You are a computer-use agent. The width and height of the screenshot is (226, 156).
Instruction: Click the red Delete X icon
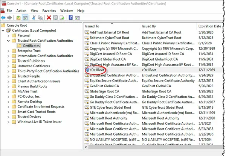pyautogui.click(x=49, y=18)
